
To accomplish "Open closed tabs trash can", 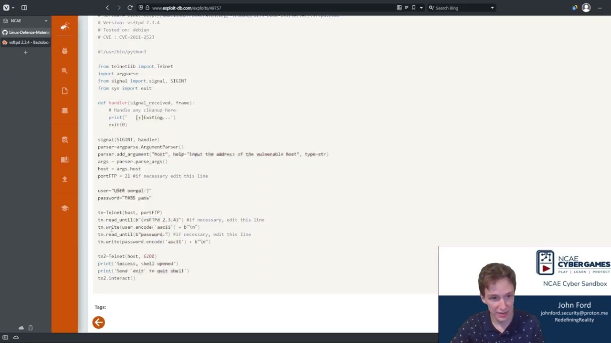I will [31, 328].
